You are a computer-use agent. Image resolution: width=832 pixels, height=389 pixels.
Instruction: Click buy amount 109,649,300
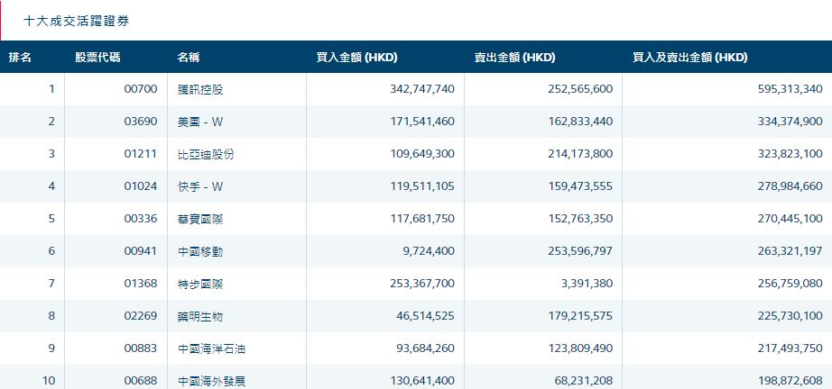click(x=421, y=154)
